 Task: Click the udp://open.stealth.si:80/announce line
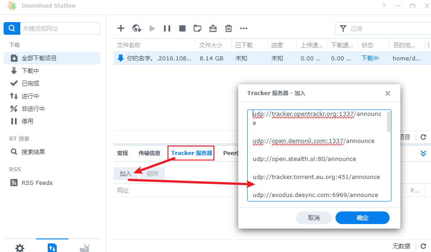304,159
